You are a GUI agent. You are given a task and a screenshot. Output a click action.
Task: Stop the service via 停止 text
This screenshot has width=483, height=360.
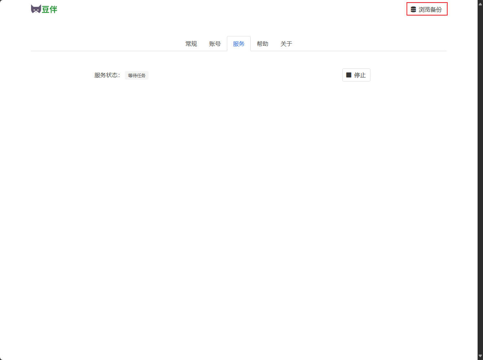(x=360, y=75)
